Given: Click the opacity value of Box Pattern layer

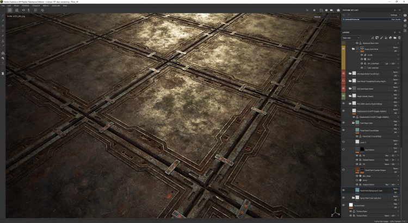Looking at the screenshot, I should pyautogui.click(x=396, y=151).
